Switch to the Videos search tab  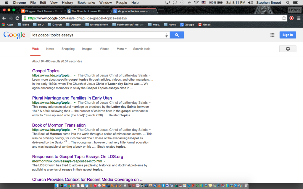tap(104, 49)
